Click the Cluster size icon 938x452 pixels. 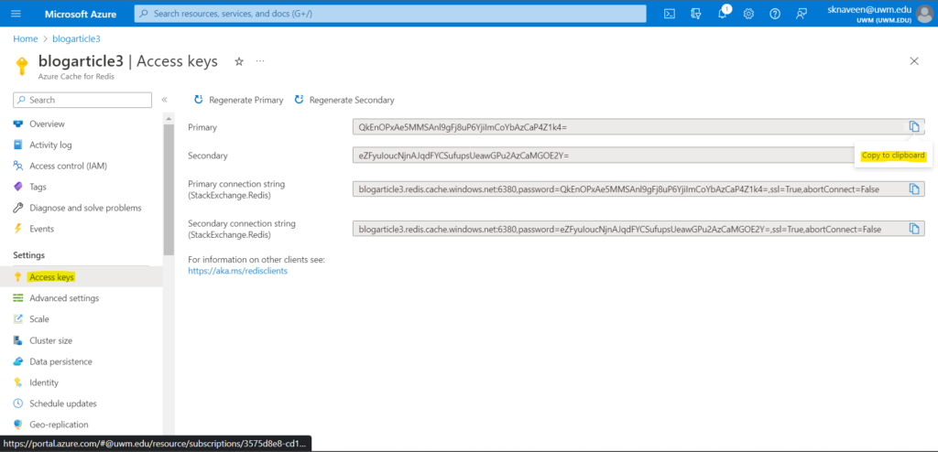tap(18, 340)
